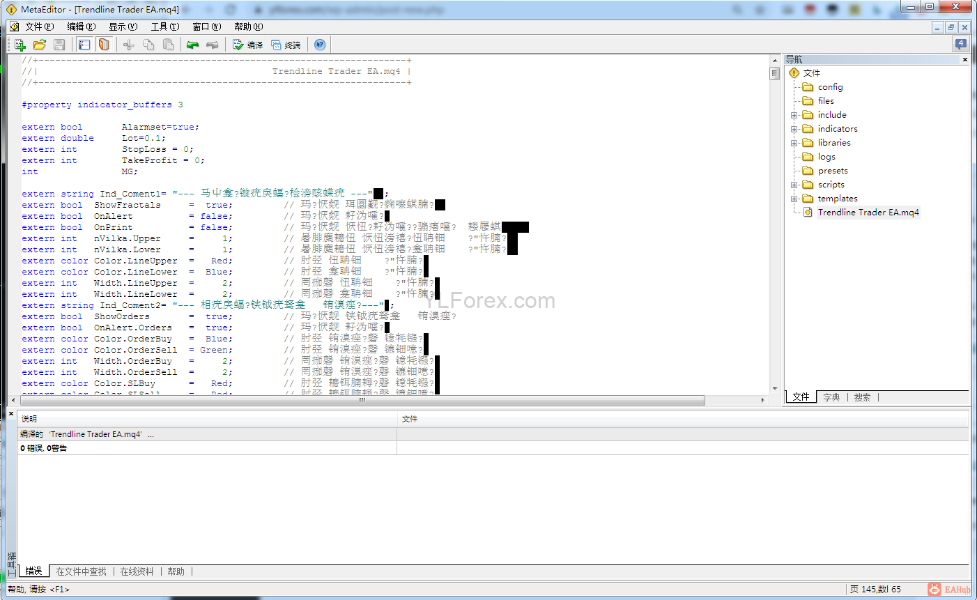This screenshot has width=977, height=600.
Task: Open the 帮助 (H) menu
Action: tap(248, 26)
